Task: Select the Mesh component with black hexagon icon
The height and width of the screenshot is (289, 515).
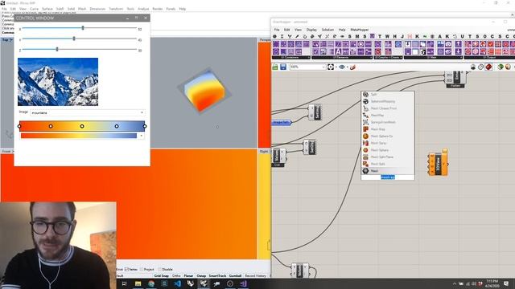Action: pyautogui.click(x=388, y=171)
